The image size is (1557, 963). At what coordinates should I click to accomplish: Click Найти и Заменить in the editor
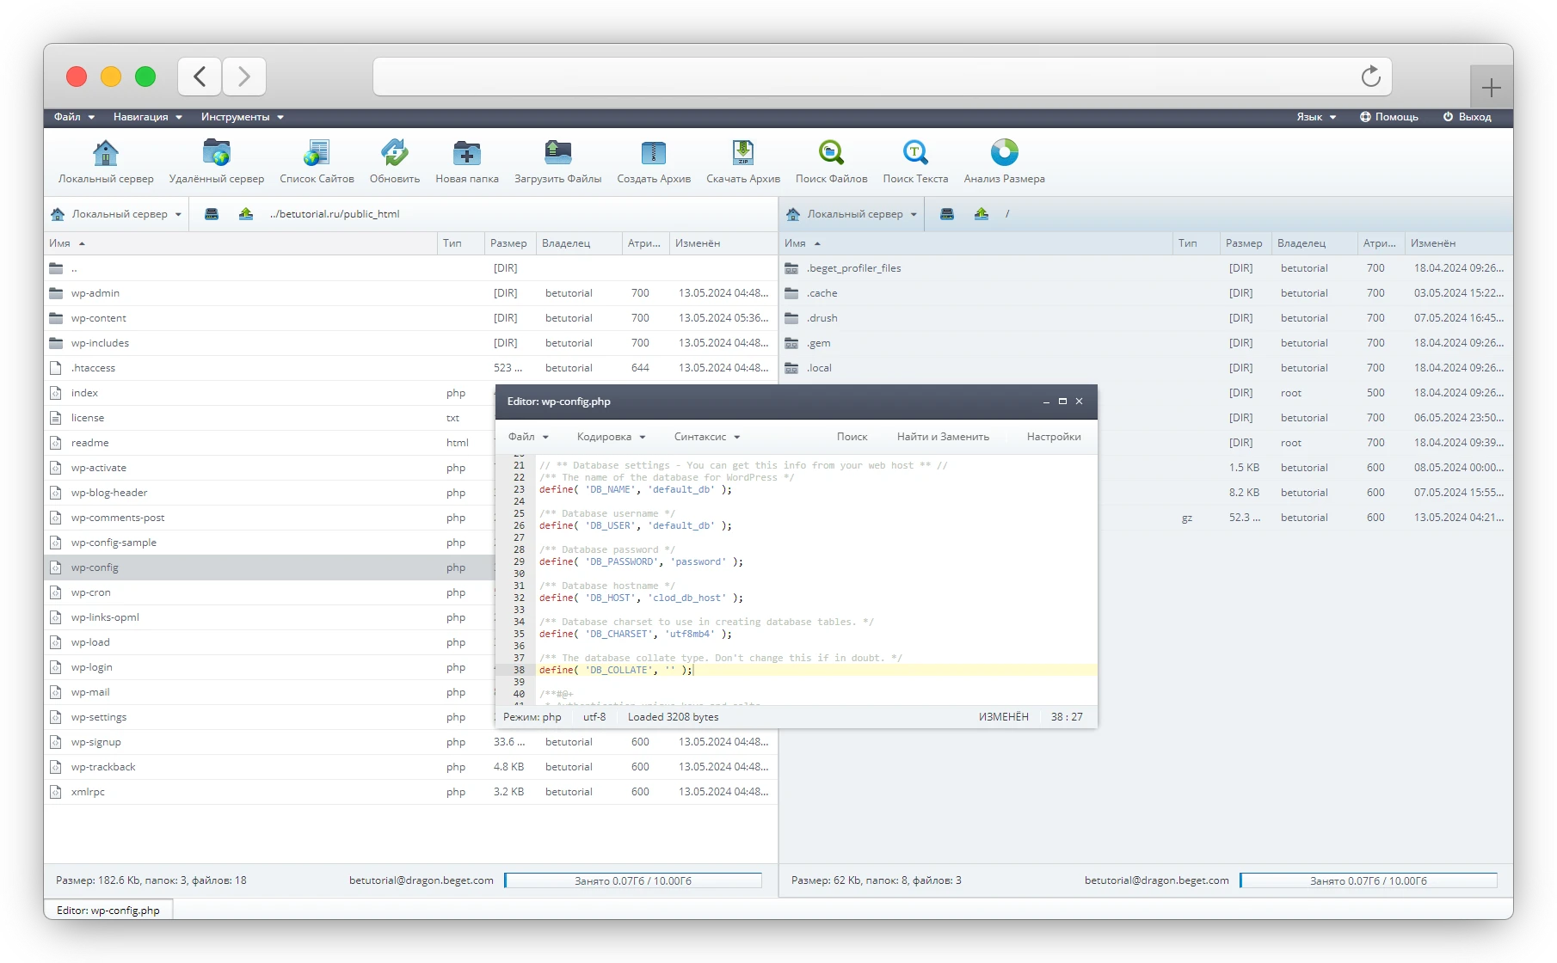pos(943,437)
